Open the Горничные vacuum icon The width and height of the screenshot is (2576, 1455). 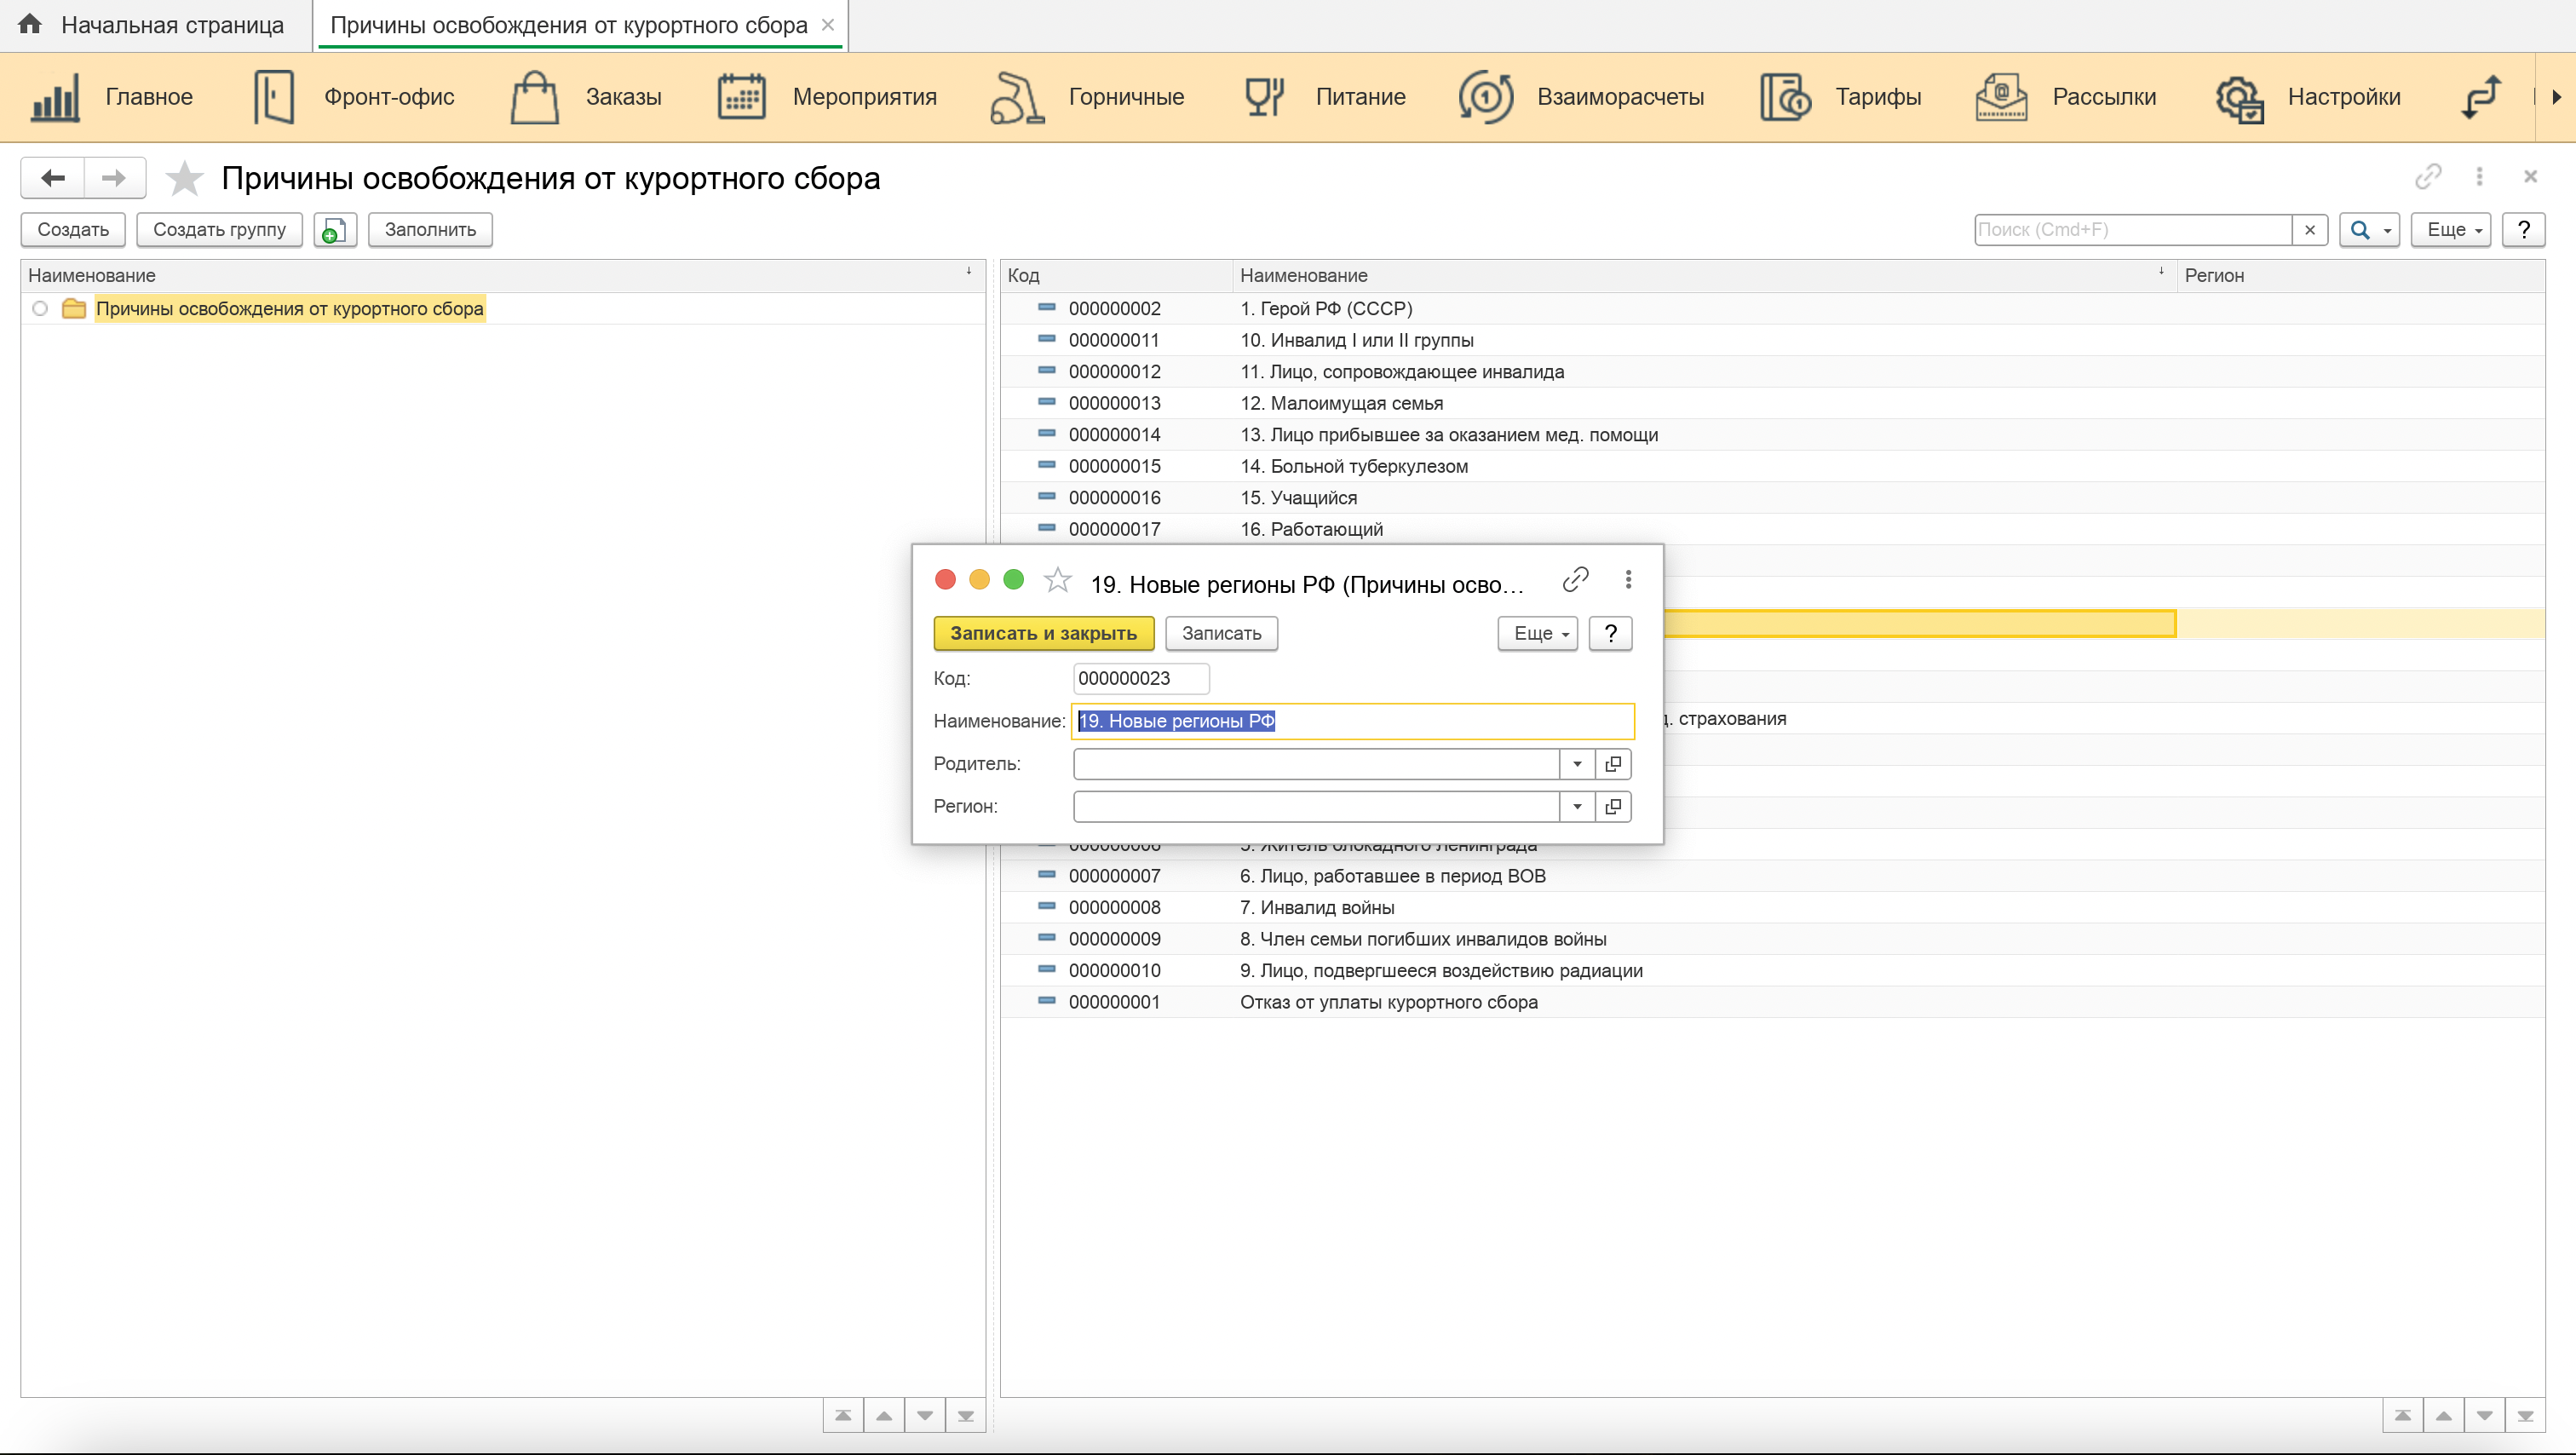tap(1017, 97)
